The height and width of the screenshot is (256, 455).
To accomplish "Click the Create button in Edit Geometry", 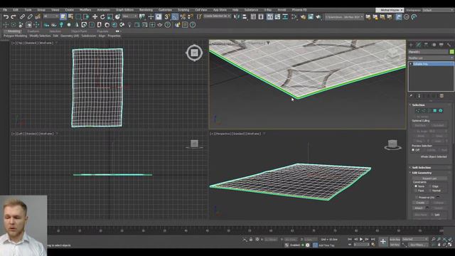I will click(x=420, y=203).
